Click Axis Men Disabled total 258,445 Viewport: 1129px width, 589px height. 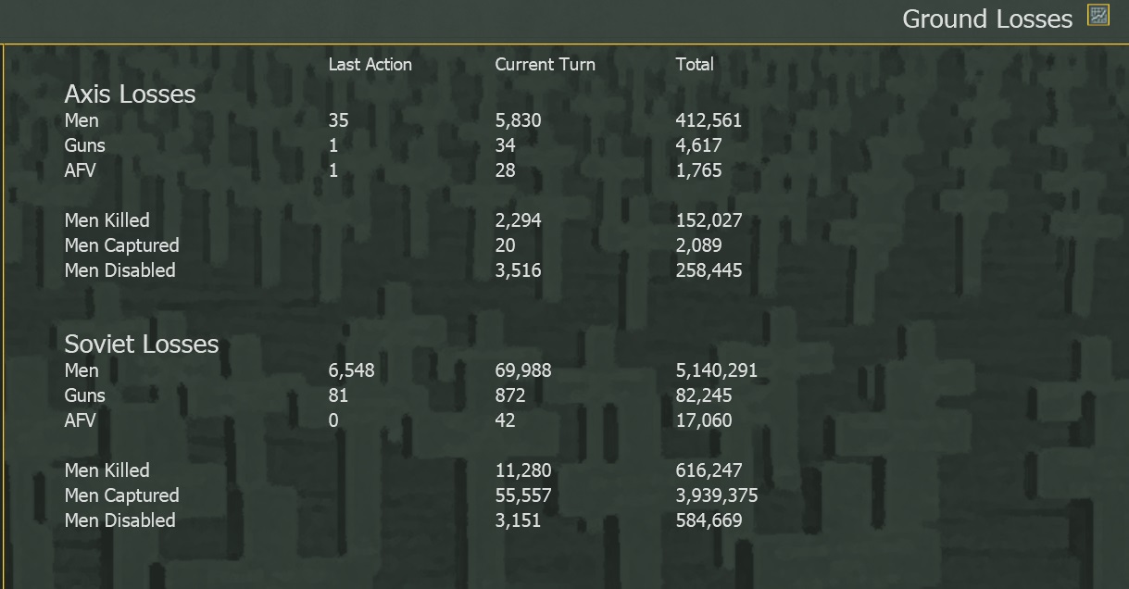coord(709,270)
